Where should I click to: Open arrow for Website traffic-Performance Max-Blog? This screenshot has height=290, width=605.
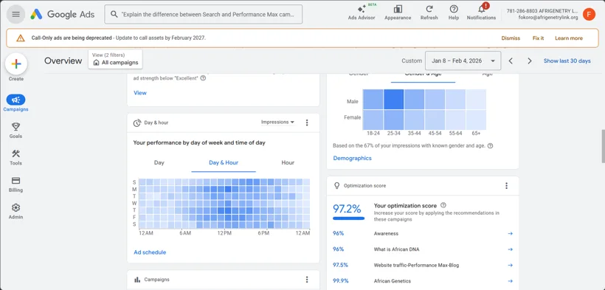pos(510,266)
